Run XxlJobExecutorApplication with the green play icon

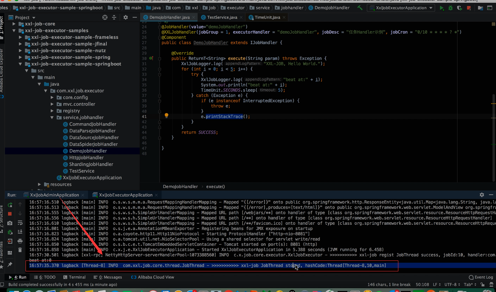(442, 8)
